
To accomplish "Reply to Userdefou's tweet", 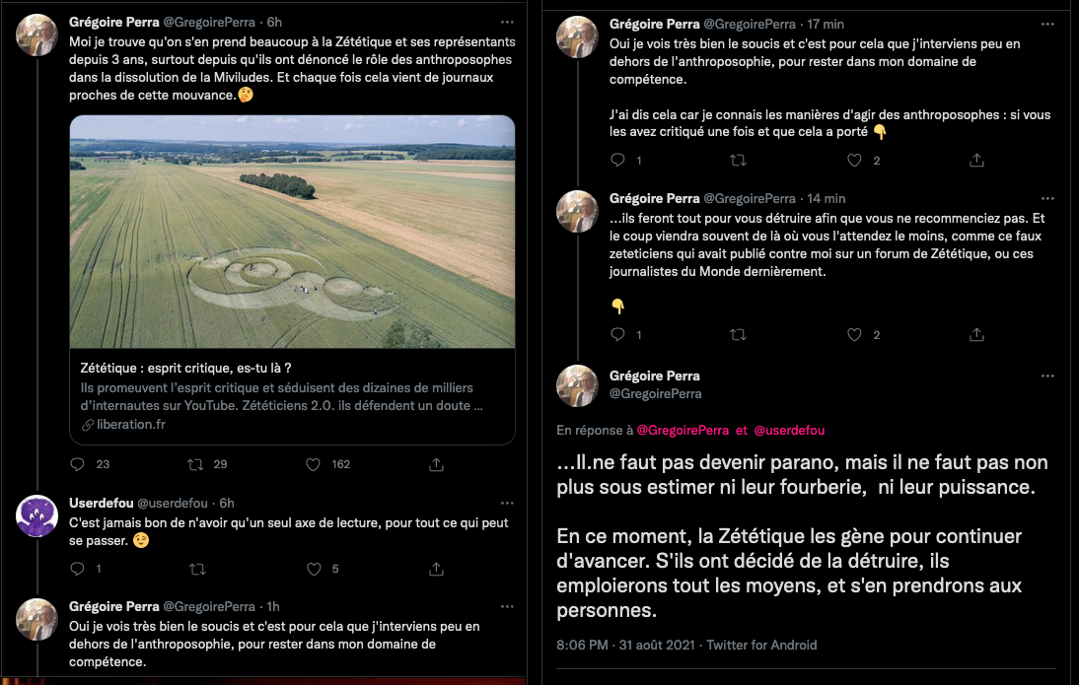I will pyautogui.click(x=79, y=569).
